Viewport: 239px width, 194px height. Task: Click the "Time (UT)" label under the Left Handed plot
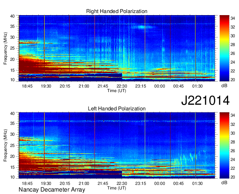click(x=117, y=188)
